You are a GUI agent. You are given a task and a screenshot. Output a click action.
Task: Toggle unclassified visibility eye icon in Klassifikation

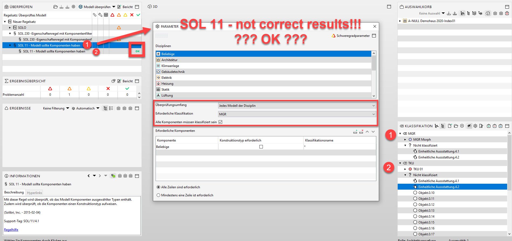(x=469, y=126)
